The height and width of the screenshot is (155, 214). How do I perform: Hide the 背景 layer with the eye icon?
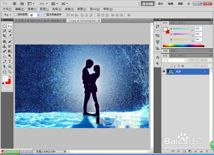click(x=164, y=72)
